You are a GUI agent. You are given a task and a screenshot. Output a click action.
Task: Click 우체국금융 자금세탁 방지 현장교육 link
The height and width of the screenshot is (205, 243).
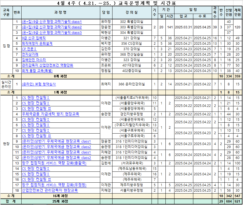pyautogui.click(x=51, y=114)
